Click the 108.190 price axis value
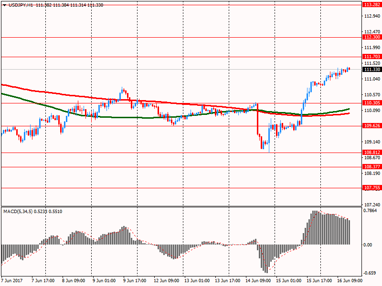 372,173
